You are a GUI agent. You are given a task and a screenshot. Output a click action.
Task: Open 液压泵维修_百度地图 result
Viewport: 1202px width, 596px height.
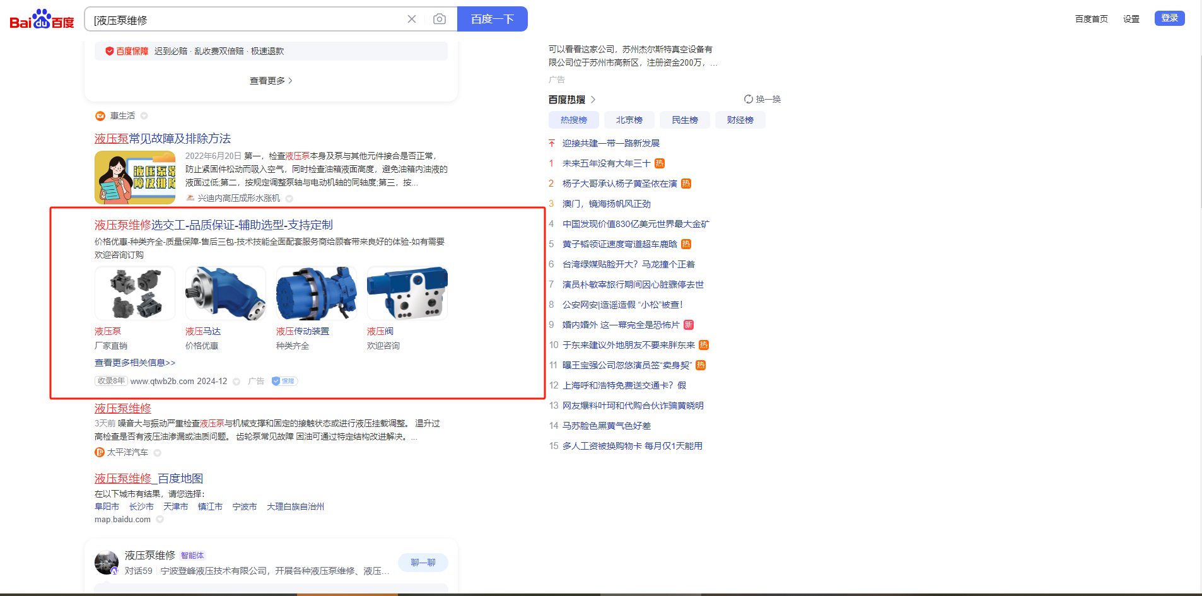(149, 479)
